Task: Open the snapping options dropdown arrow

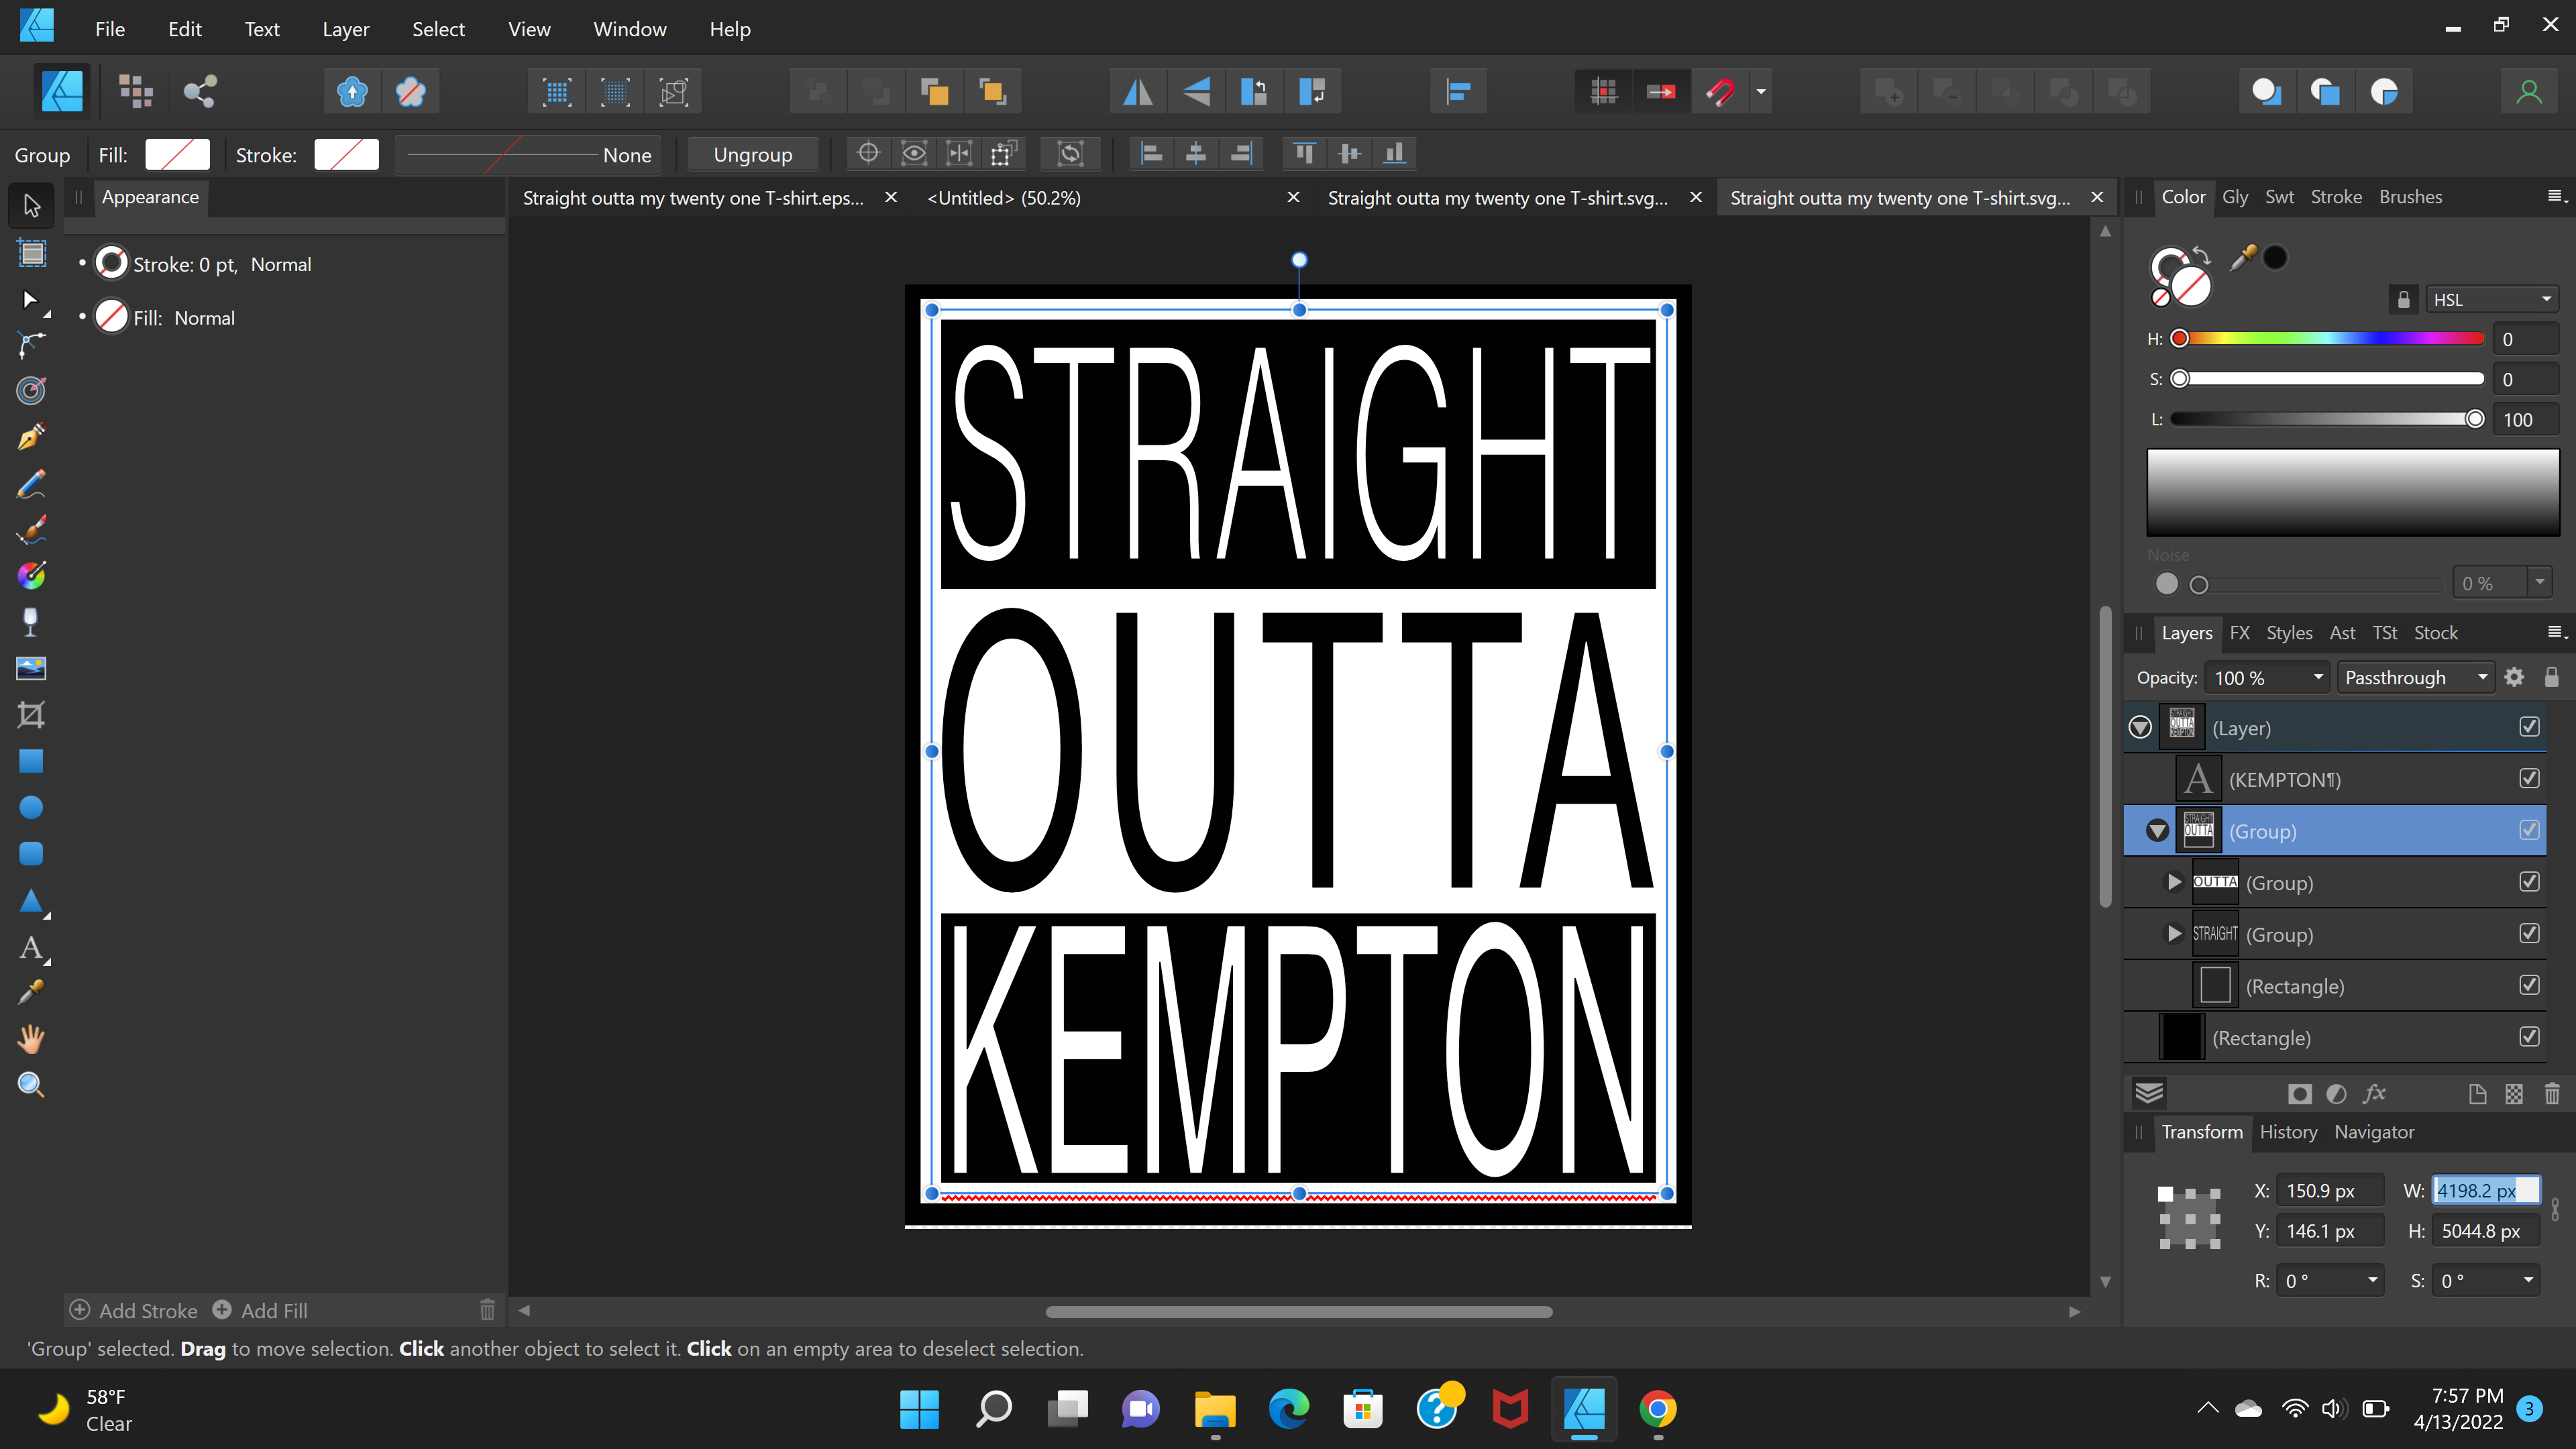Action: 1761,92
